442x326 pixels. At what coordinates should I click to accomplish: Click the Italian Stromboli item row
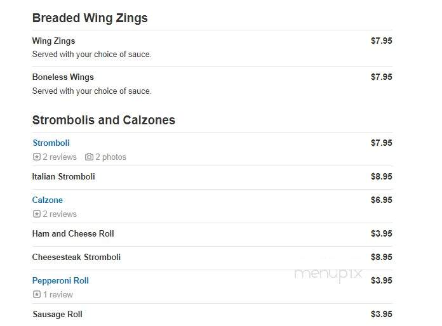coord(212,177)
